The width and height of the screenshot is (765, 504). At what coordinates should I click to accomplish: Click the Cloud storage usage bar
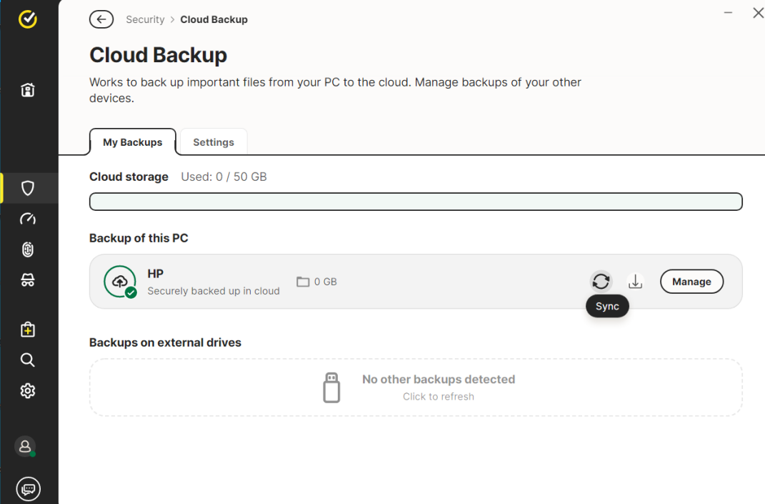[x=416, y=202]
